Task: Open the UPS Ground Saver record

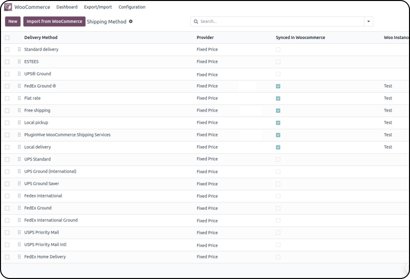Action: coord(42,183)
